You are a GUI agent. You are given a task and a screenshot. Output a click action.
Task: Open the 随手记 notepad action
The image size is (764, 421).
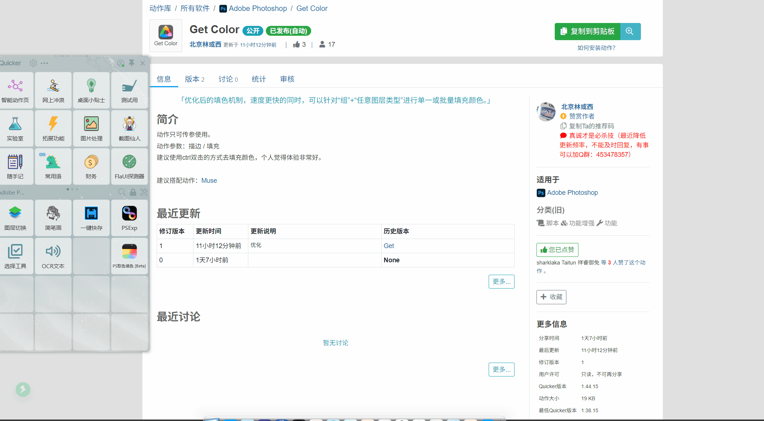coord(15,166)
